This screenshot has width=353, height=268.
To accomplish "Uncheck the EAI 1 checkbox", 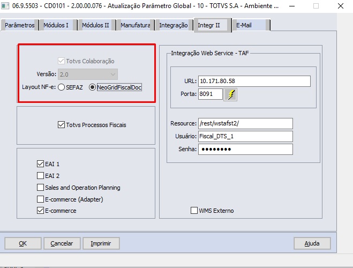I will (40, 163).
